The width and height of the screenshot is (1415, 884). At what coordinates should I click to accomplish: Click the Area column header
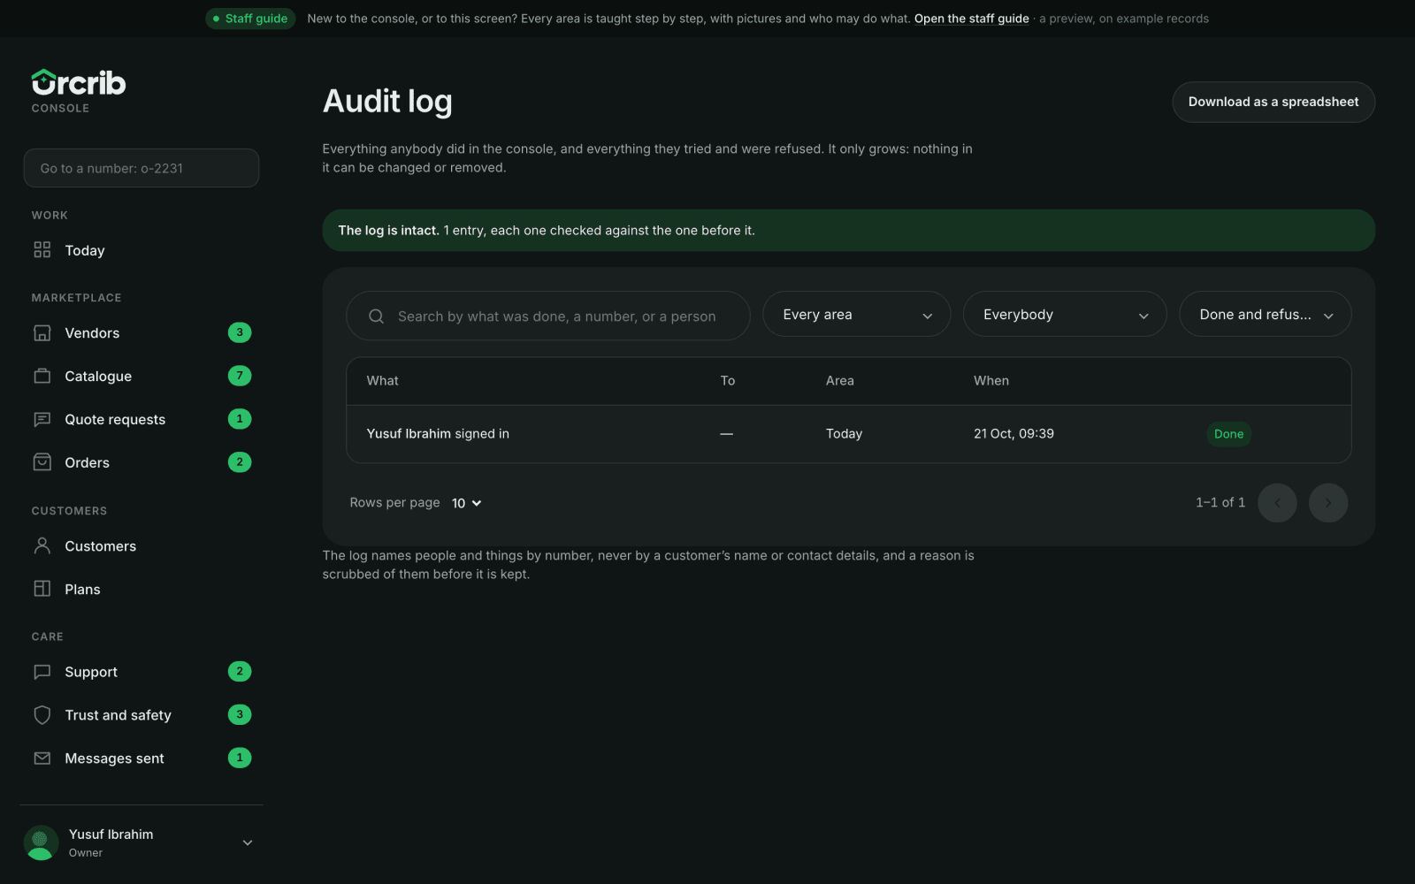tap(840, 381)
